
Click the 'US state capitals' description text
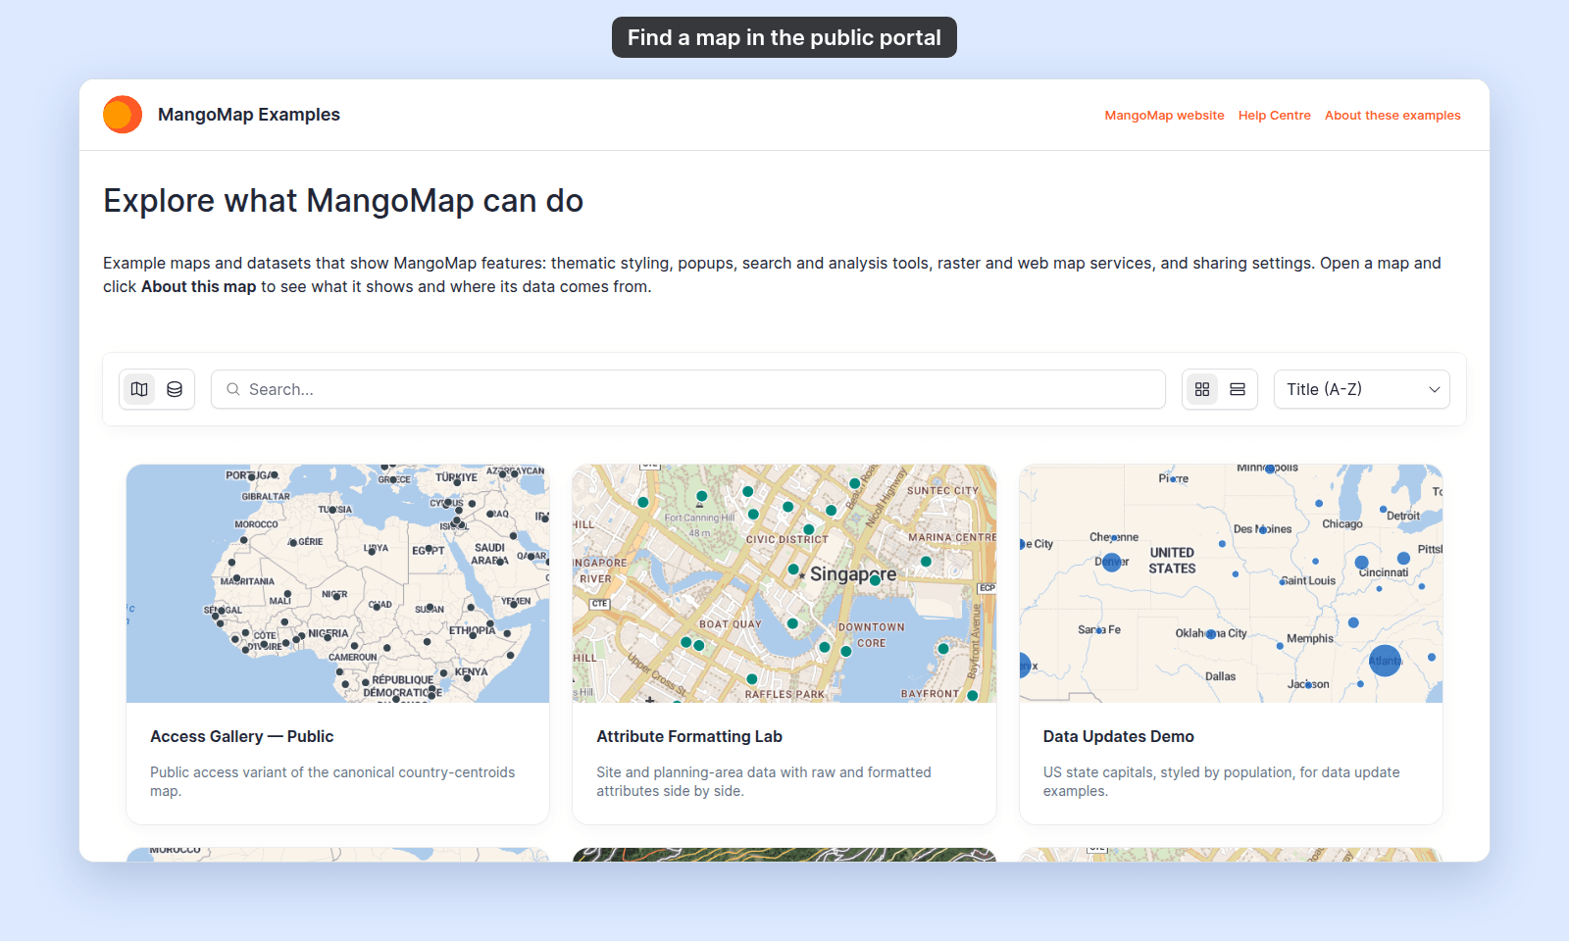pyautogui.click(x=1221, y=781)
